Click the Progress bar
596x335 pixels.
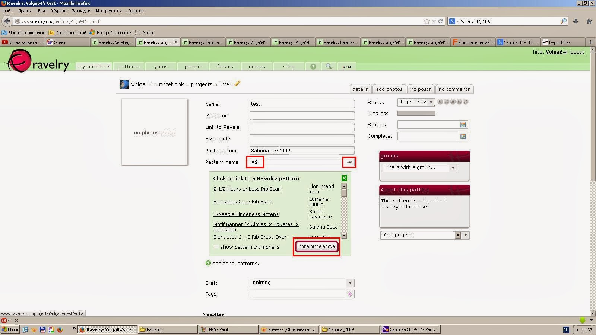416,113
